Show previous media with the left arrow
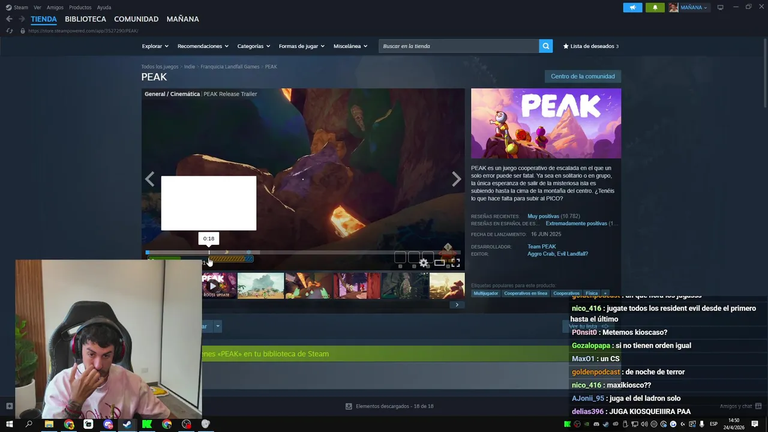Viewport: 768px width, 432px height. (149, 179)
